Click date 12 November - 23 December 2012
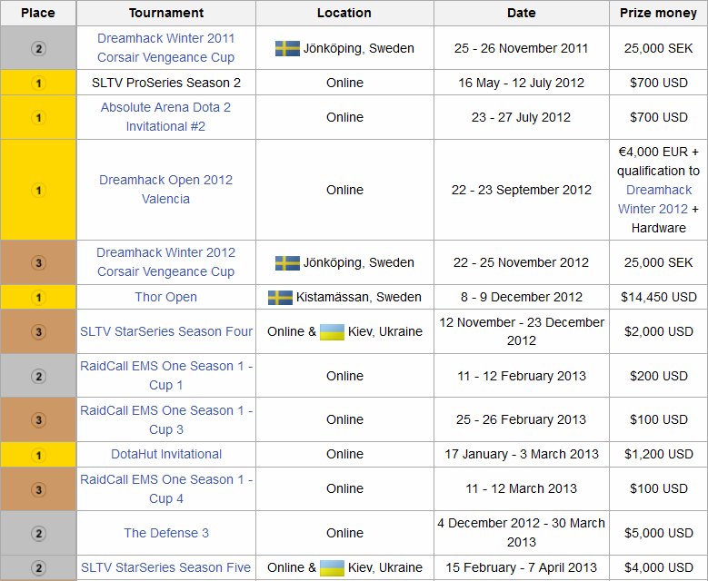Screen dimensions: 708x581 (x=522, y=331)
